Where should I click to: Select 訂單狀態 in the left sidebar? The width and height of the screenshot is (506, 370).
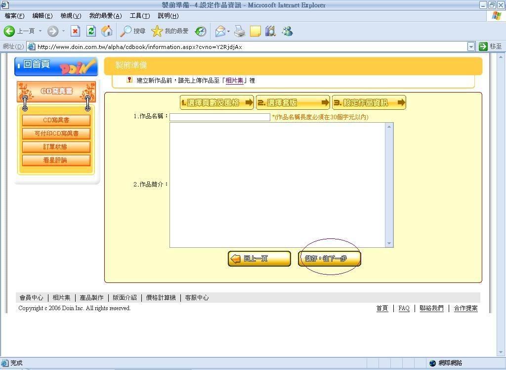coord(55,147)
